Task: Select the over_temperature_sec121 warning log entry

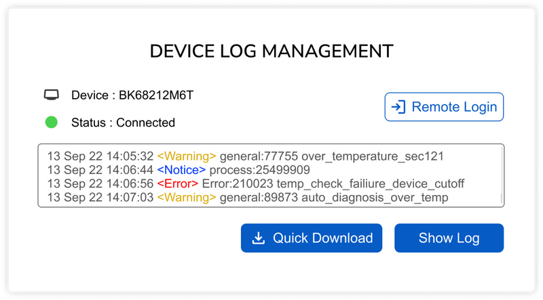Action: [x=331, y=156]
